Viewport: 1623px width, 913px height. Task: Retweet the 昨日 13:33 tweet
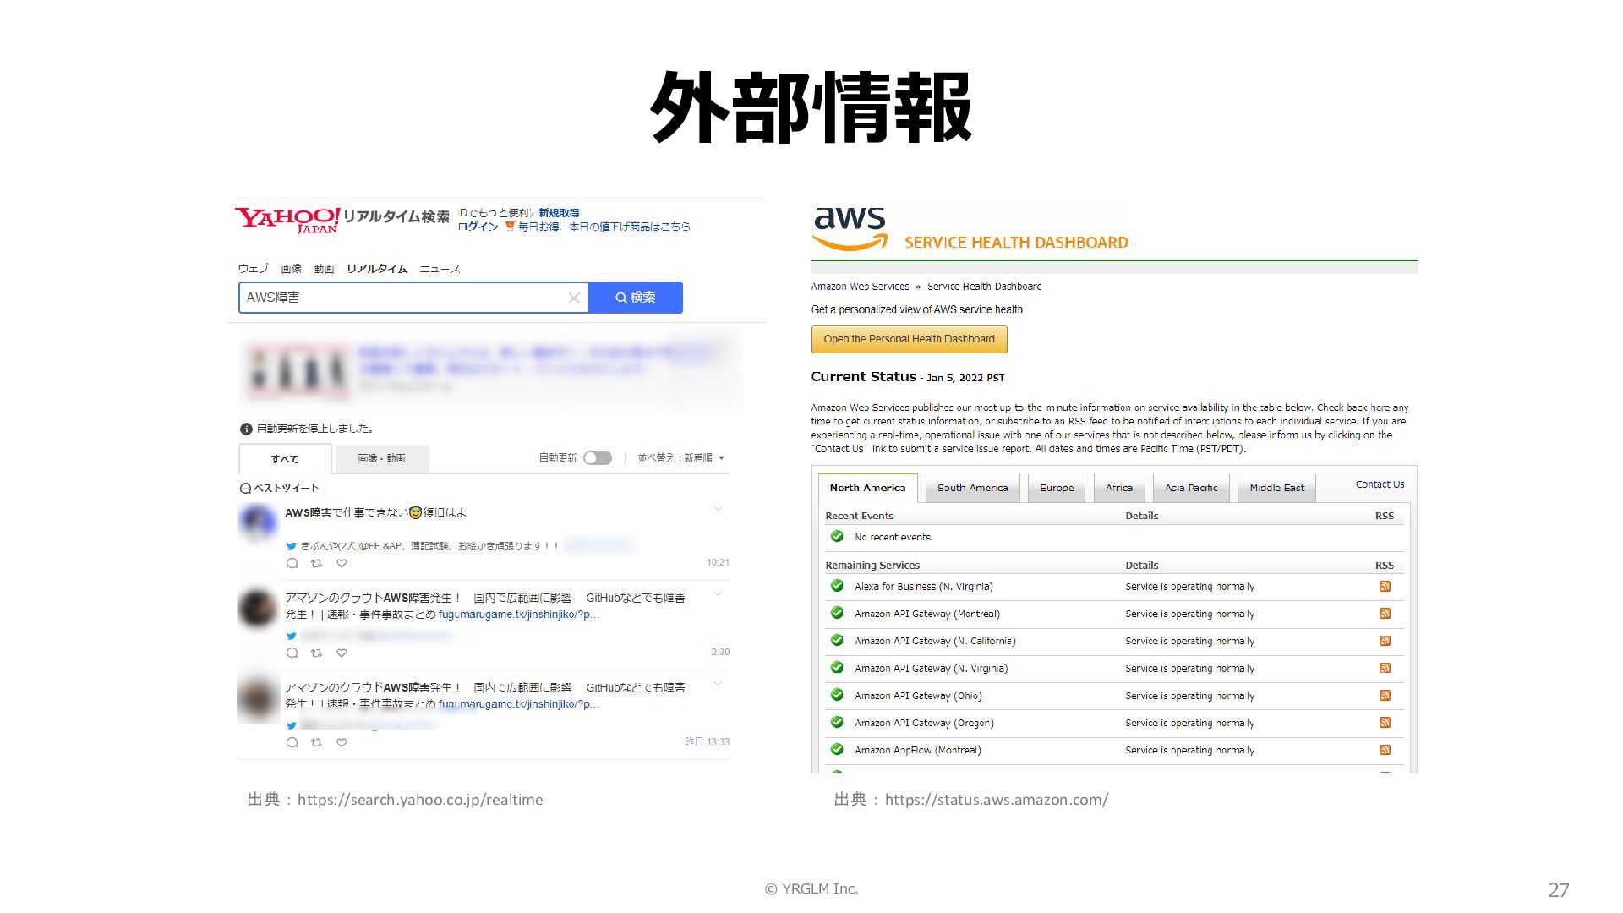point(316,742)
